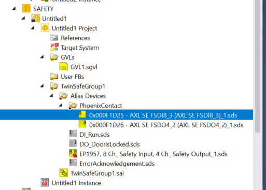Click the User FBs folder icon
266x190 pixels.
[54, 77]
